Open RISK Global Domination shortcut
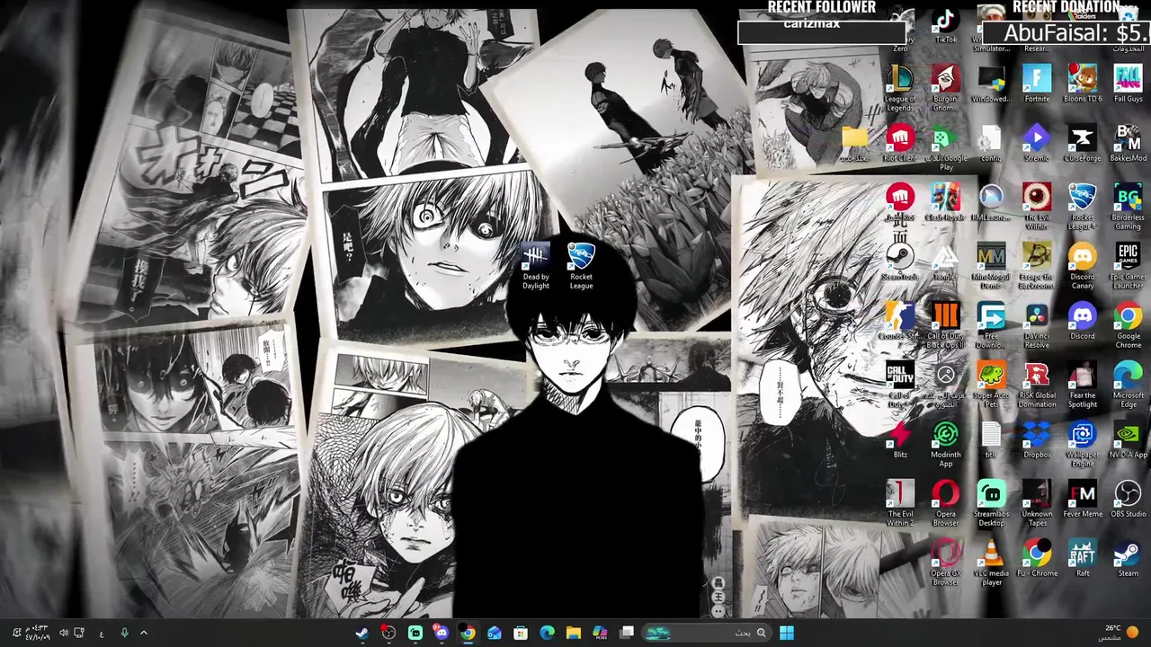Screen dimensions: 1151x647 [1037, 384]
